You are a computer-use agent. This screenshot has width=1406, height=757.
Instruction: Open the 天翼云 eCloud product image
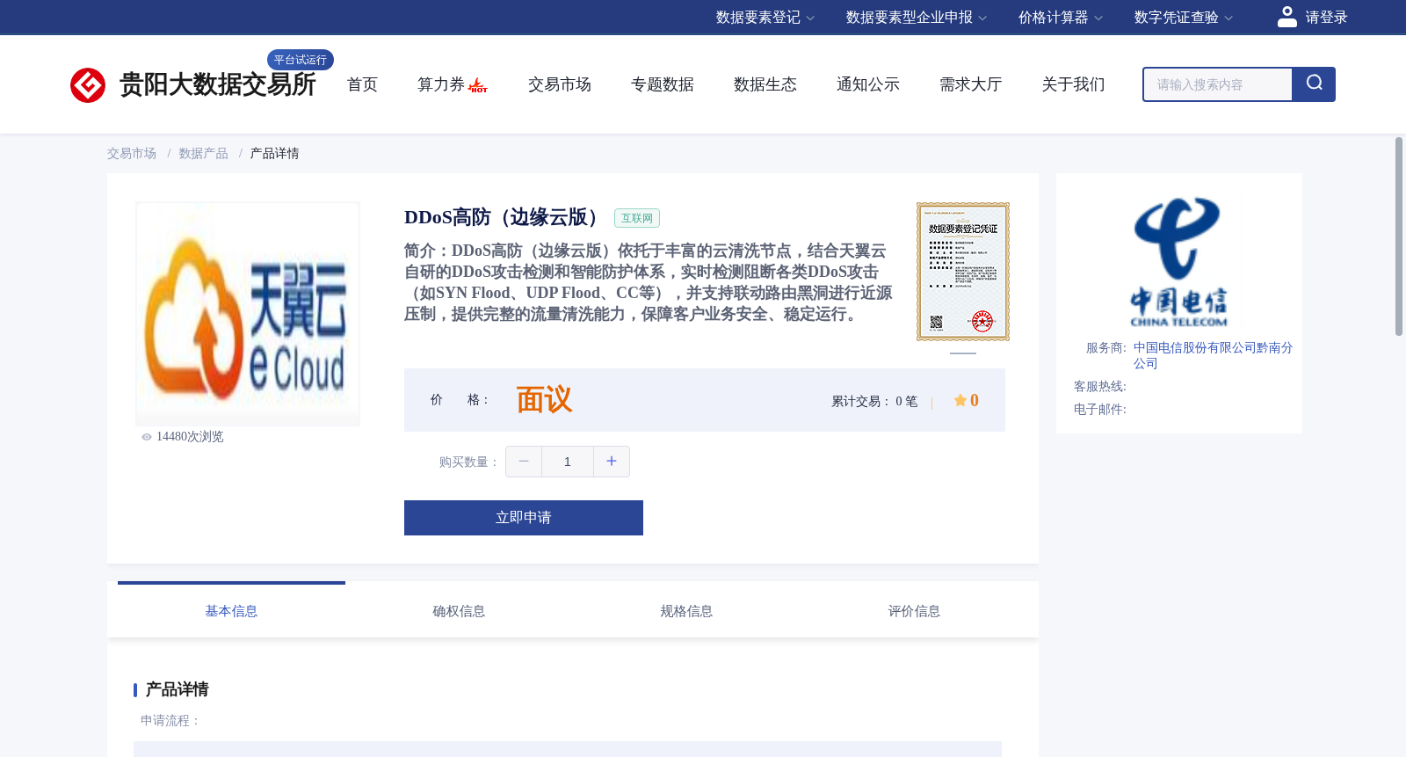click(248, 314)
